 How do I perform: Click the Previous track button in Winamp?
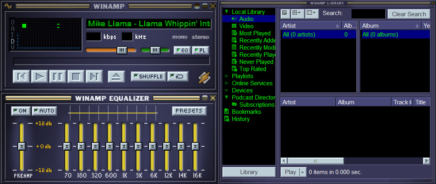[21, 77]
